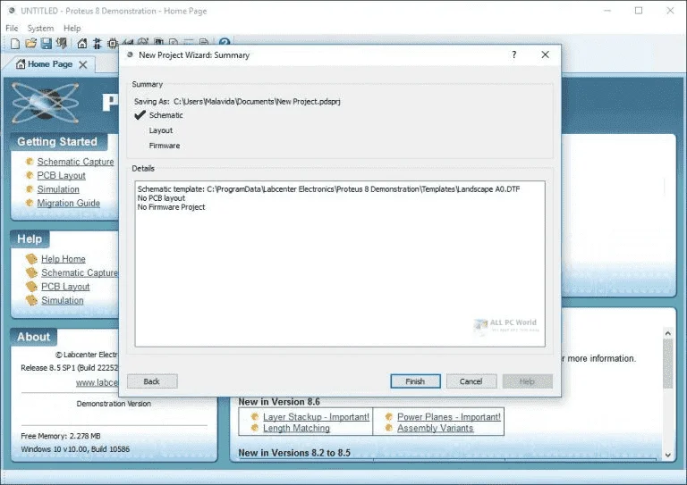687x485 pixels.
Task: Open Simulation help link
Action: [x=63, y=300]
